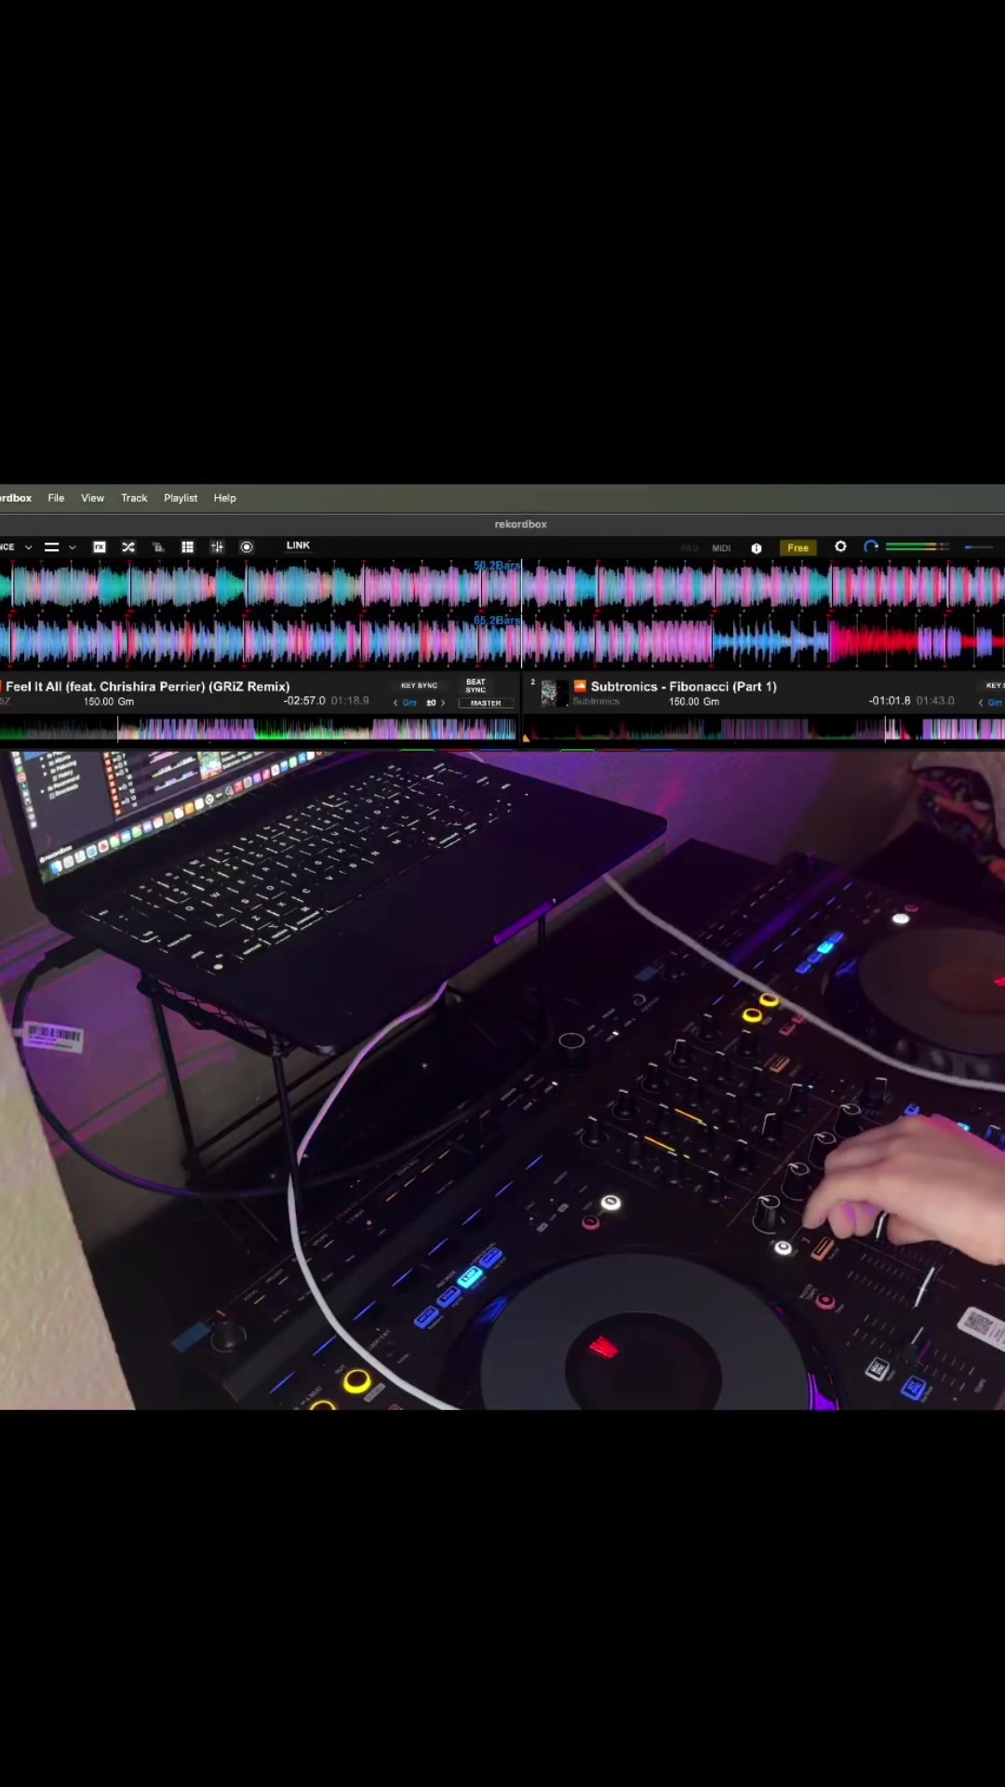Open the File menu
The height and width of the screenshot is (1787, 1005).
(x=56, y=498)
